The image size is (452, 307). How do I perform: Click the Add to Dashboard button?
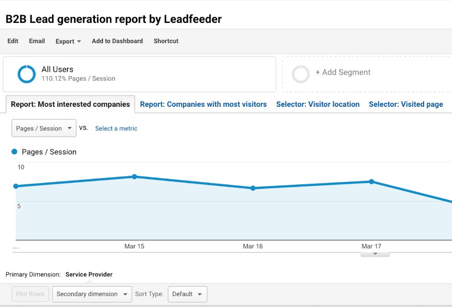point(117,41)
